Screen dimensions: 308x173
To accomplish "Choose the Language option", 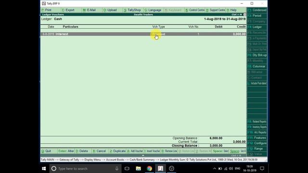I will (153, 10).
